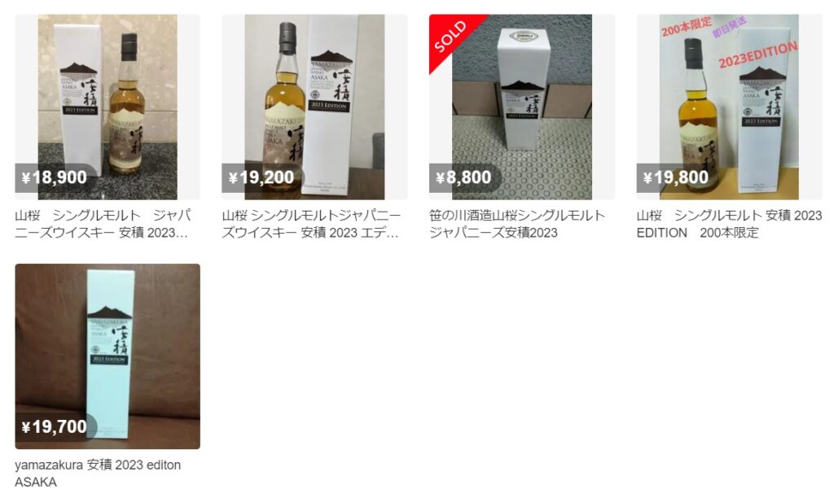The image size is (834, 498).
Task: Click the 2023EDITION overlay label on photo
Action: [758, 55]
